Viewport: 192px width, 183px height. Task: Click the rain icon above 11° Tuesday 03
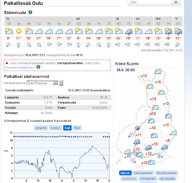178,31
